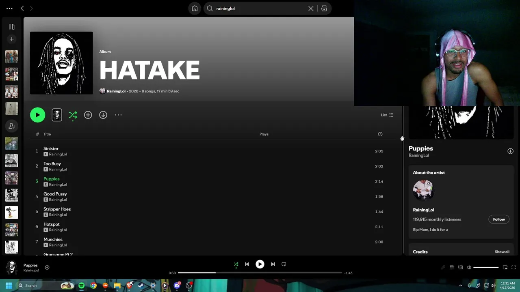
Task: Open Spotify from the taskbar
Action: [x=81, y=286]
